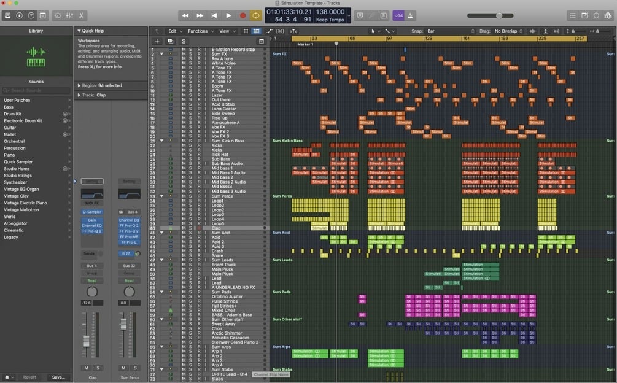Solo the Sum Percs channel strip
The image size is (617, 383).
135,368
